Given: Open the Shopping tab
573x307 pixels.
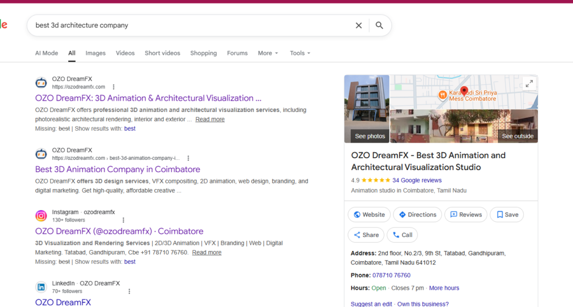Looking at the screenshot, I should coord(204,53).
